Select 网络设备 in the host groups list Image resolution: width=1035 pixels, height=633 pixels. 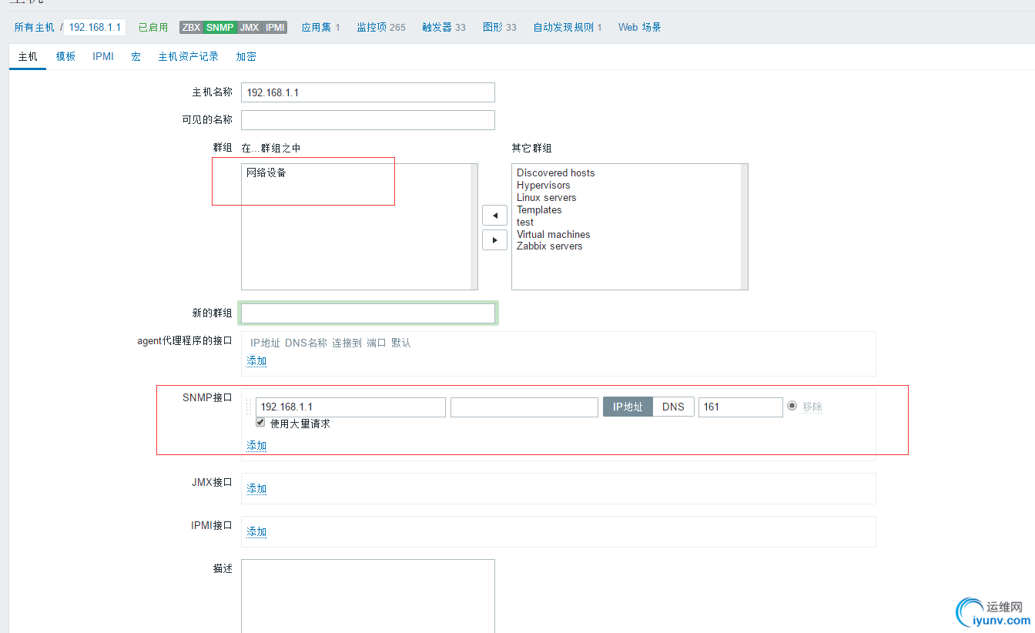coord(266,173)
